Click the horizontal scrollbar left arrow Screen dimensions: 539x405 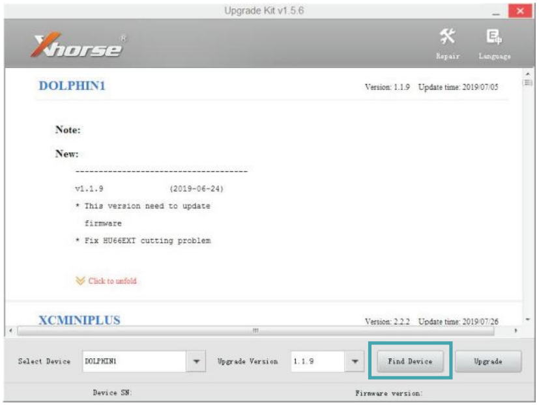(x=10, y=331)
